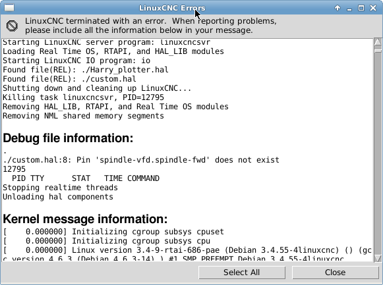Click the 'Found file(REL): ./Harry_plotter.hal' line

(86, 70)
